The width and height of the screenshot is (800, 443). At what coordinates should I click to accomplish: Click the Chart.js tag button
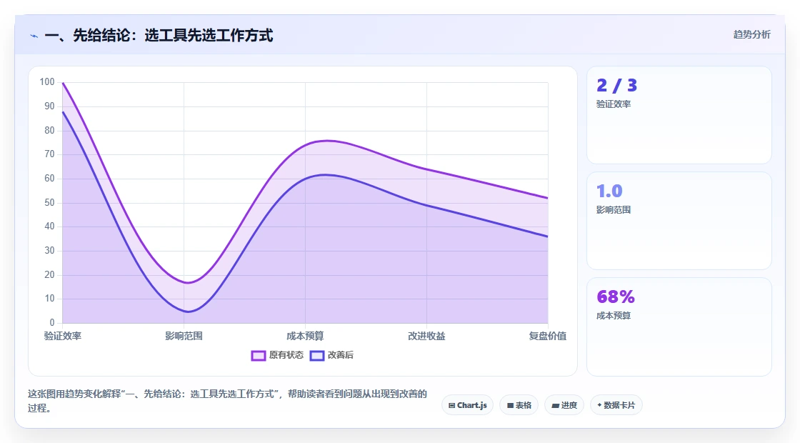point(467,405)
